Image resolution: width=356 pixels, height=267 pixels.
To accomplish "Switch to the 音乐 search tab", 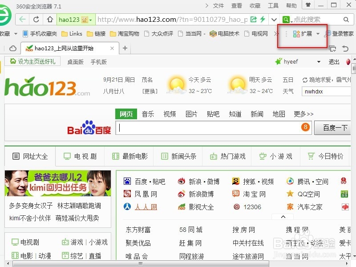I will (x=148, y=114).
